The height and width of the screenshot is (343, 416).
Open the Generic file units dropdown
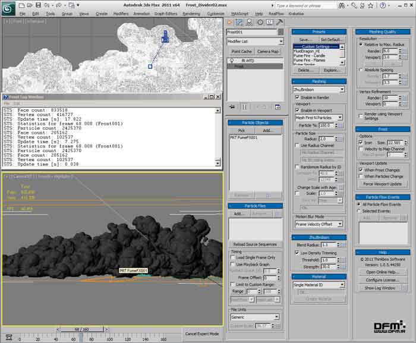[x=255, y=317]
